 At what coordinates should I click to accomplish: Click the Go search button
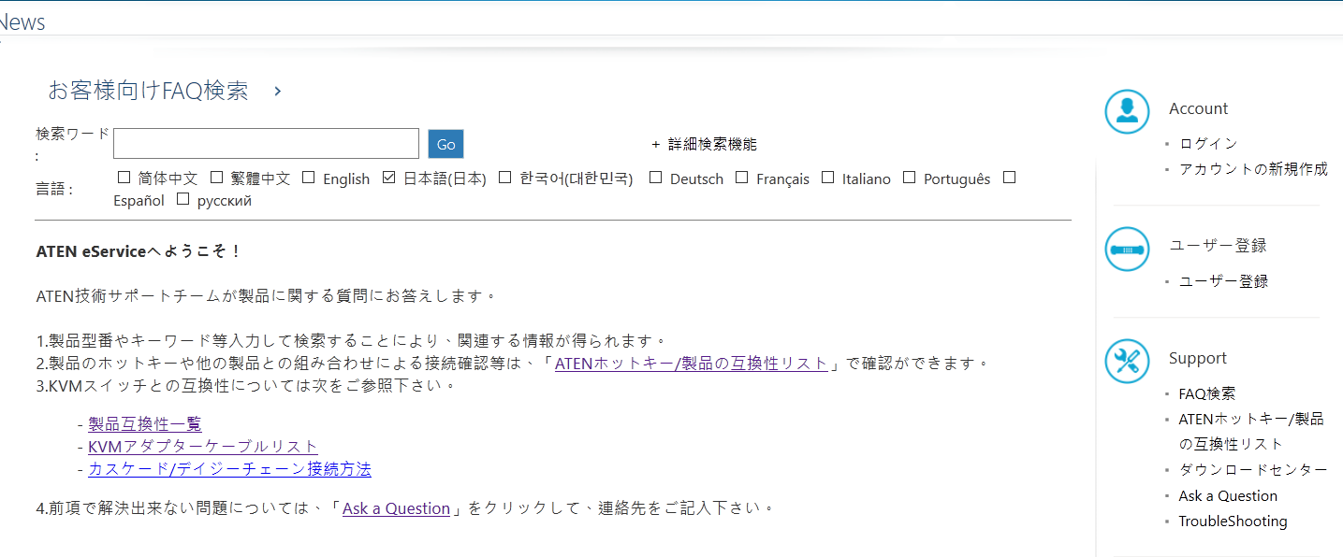(446, 144)
